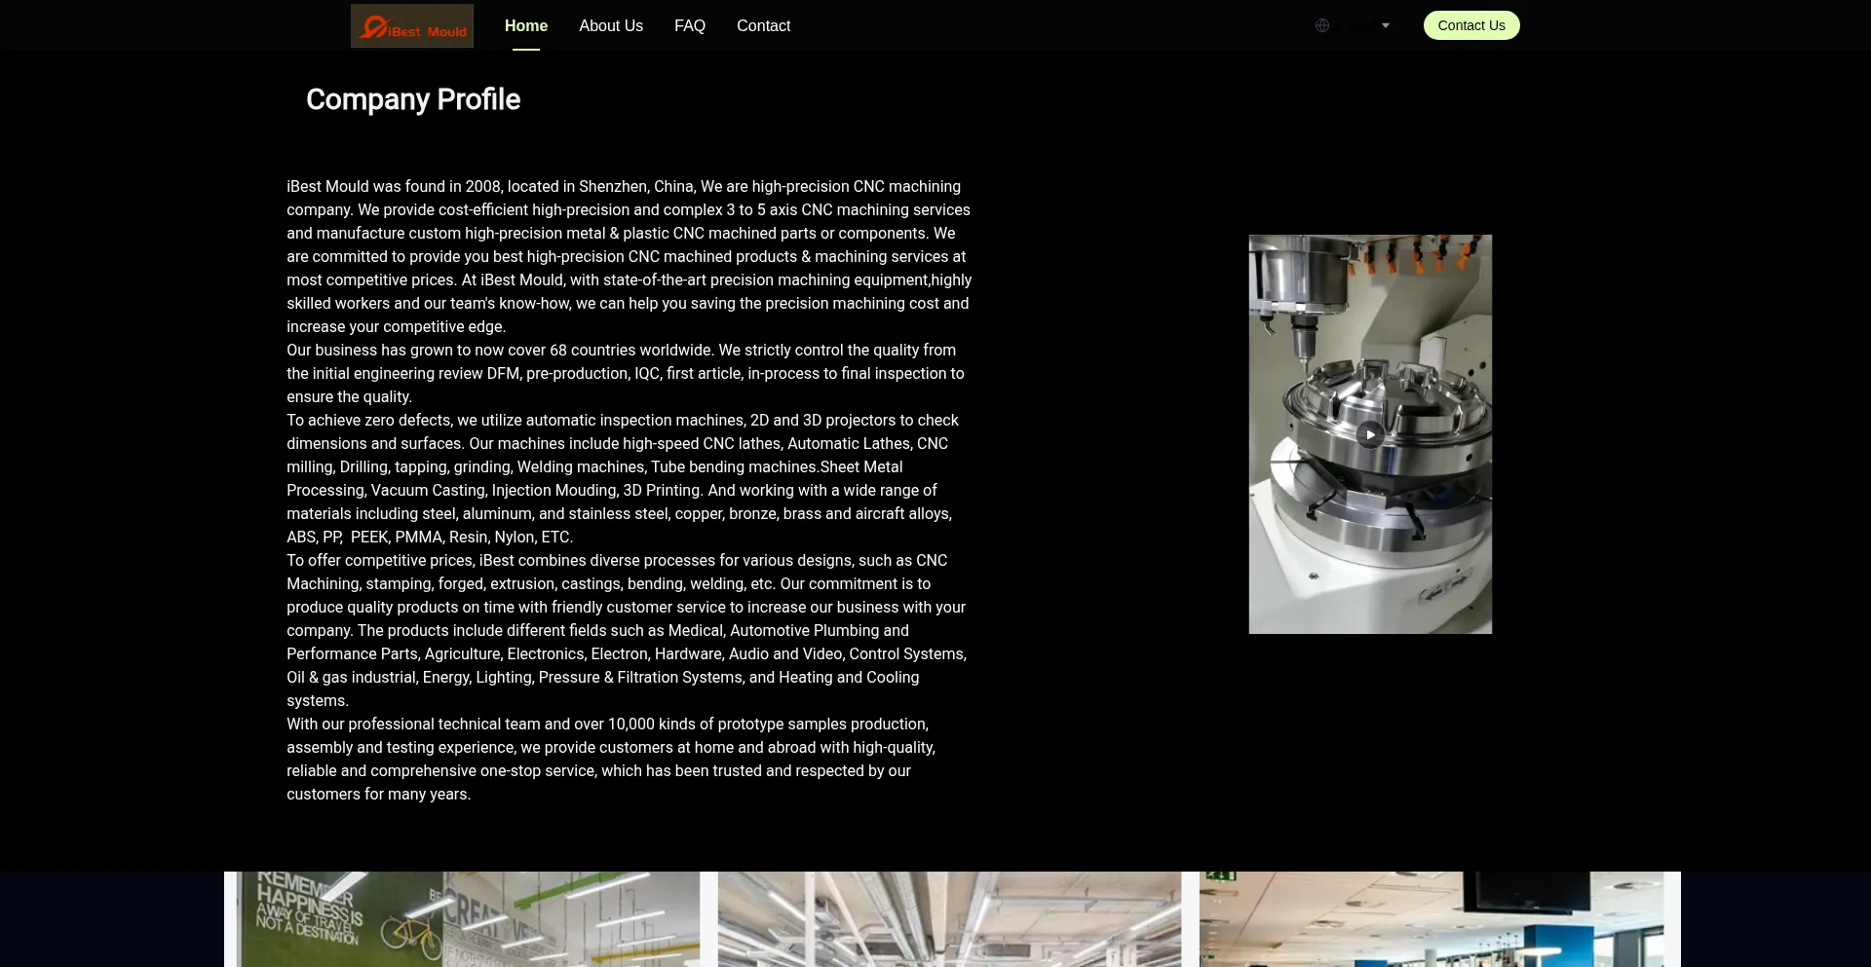The width and height of the screenshot is (1871, 967).
Task: Expand the language dropdown arrow
Action: [x=1385, y=25]
